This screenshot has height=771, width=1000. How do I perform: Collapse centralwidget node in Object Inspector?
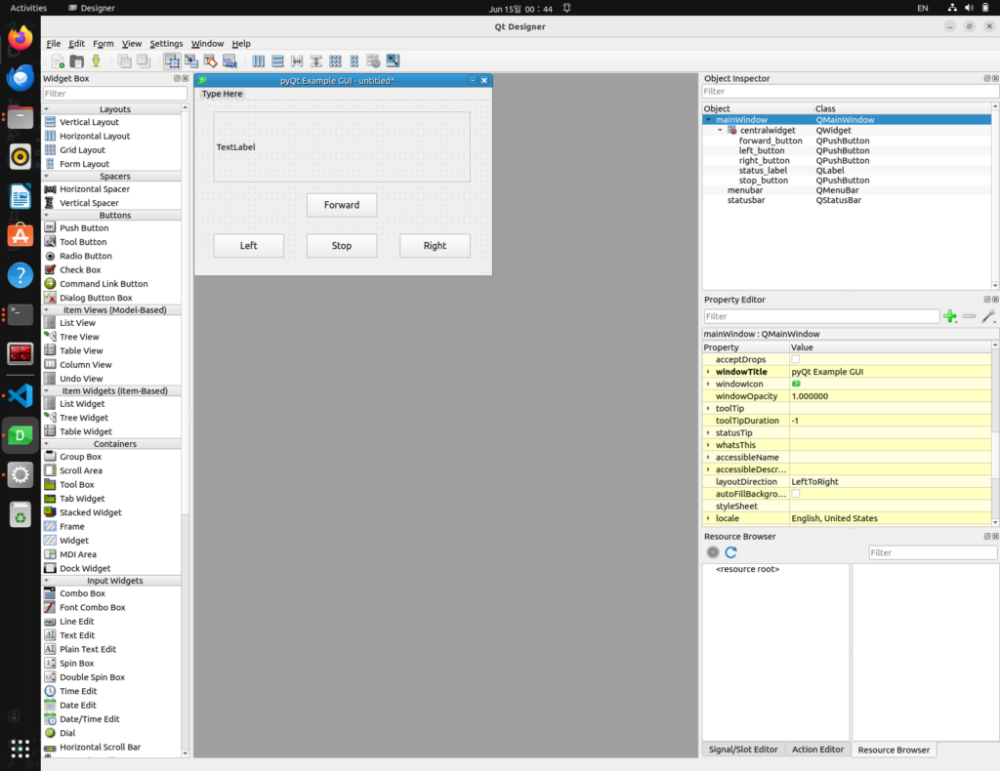[x=720, y=130]
